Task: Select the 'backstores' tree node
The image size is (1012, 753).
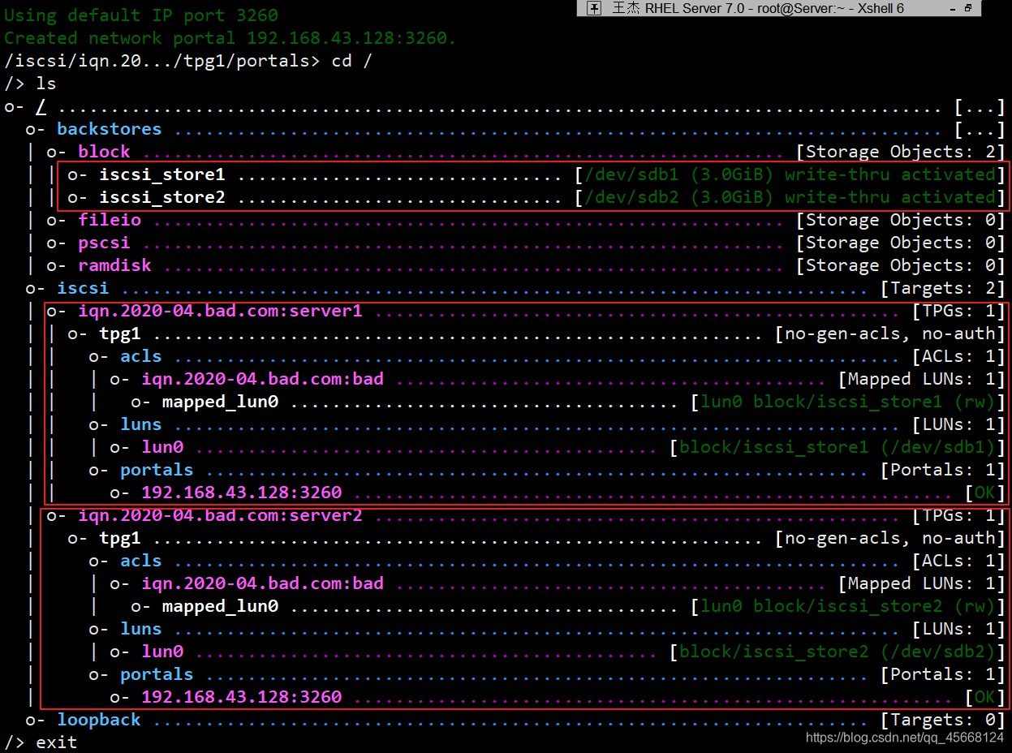Action: point(110,128)
